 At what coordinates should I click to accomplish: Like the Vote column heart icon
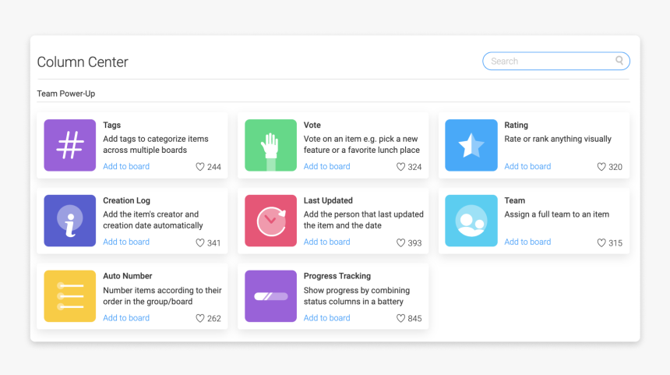(400, 167)
